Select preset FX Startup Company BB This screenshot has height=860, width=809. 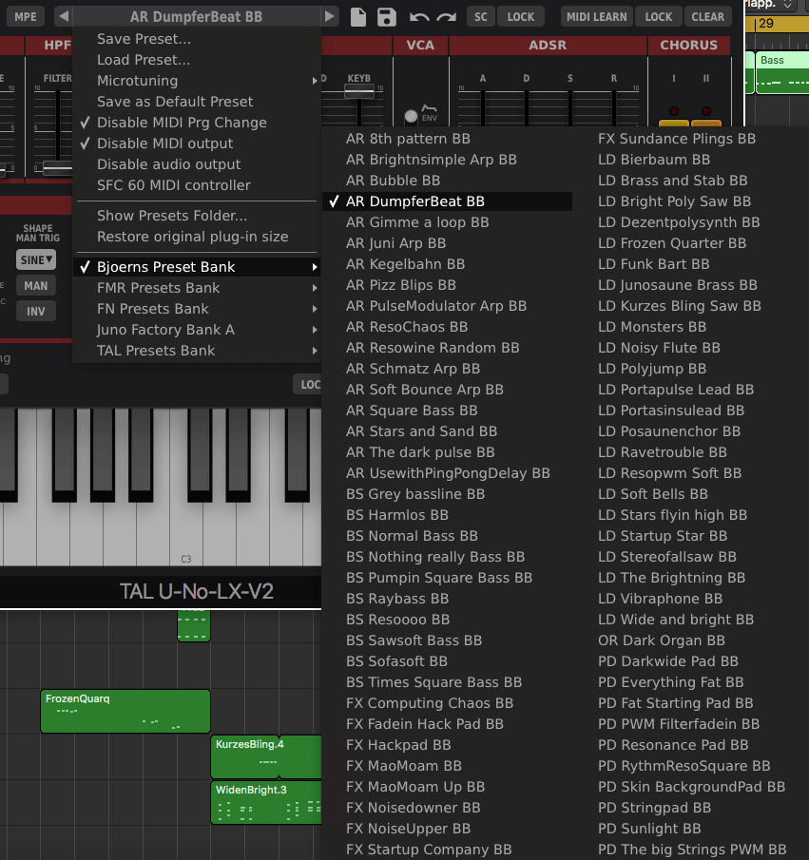click(x=448, y=849)
